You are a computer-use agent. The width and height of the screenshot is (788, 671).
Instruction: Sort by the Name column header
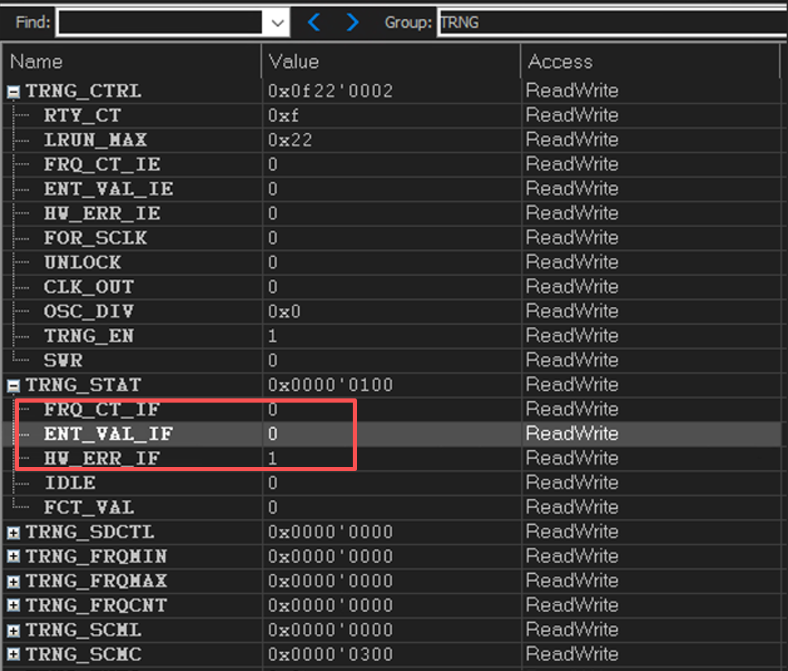[132, 62]
